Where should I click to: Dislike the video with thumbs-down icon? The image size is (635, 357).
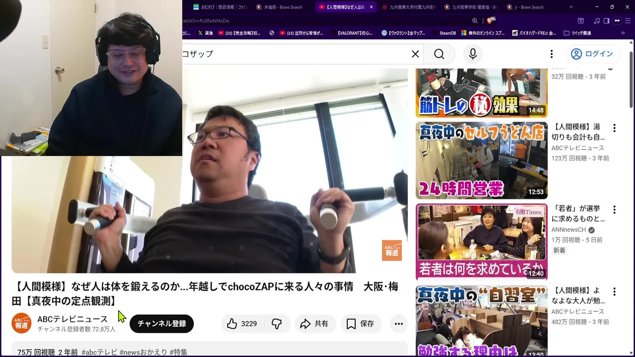coord(277,324)
